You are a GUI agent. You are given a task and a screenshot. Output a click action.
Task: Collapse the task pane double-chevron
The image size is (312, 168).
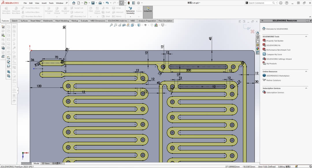pos(262,21)
